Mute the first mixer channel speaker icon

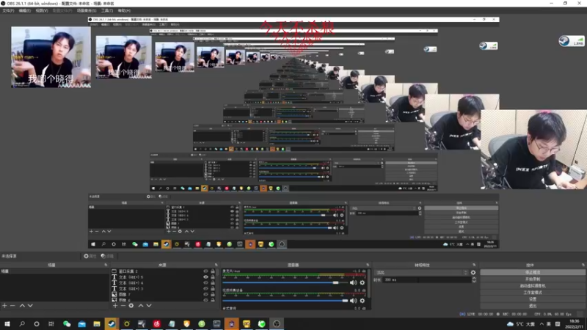[x=353, y=283]
